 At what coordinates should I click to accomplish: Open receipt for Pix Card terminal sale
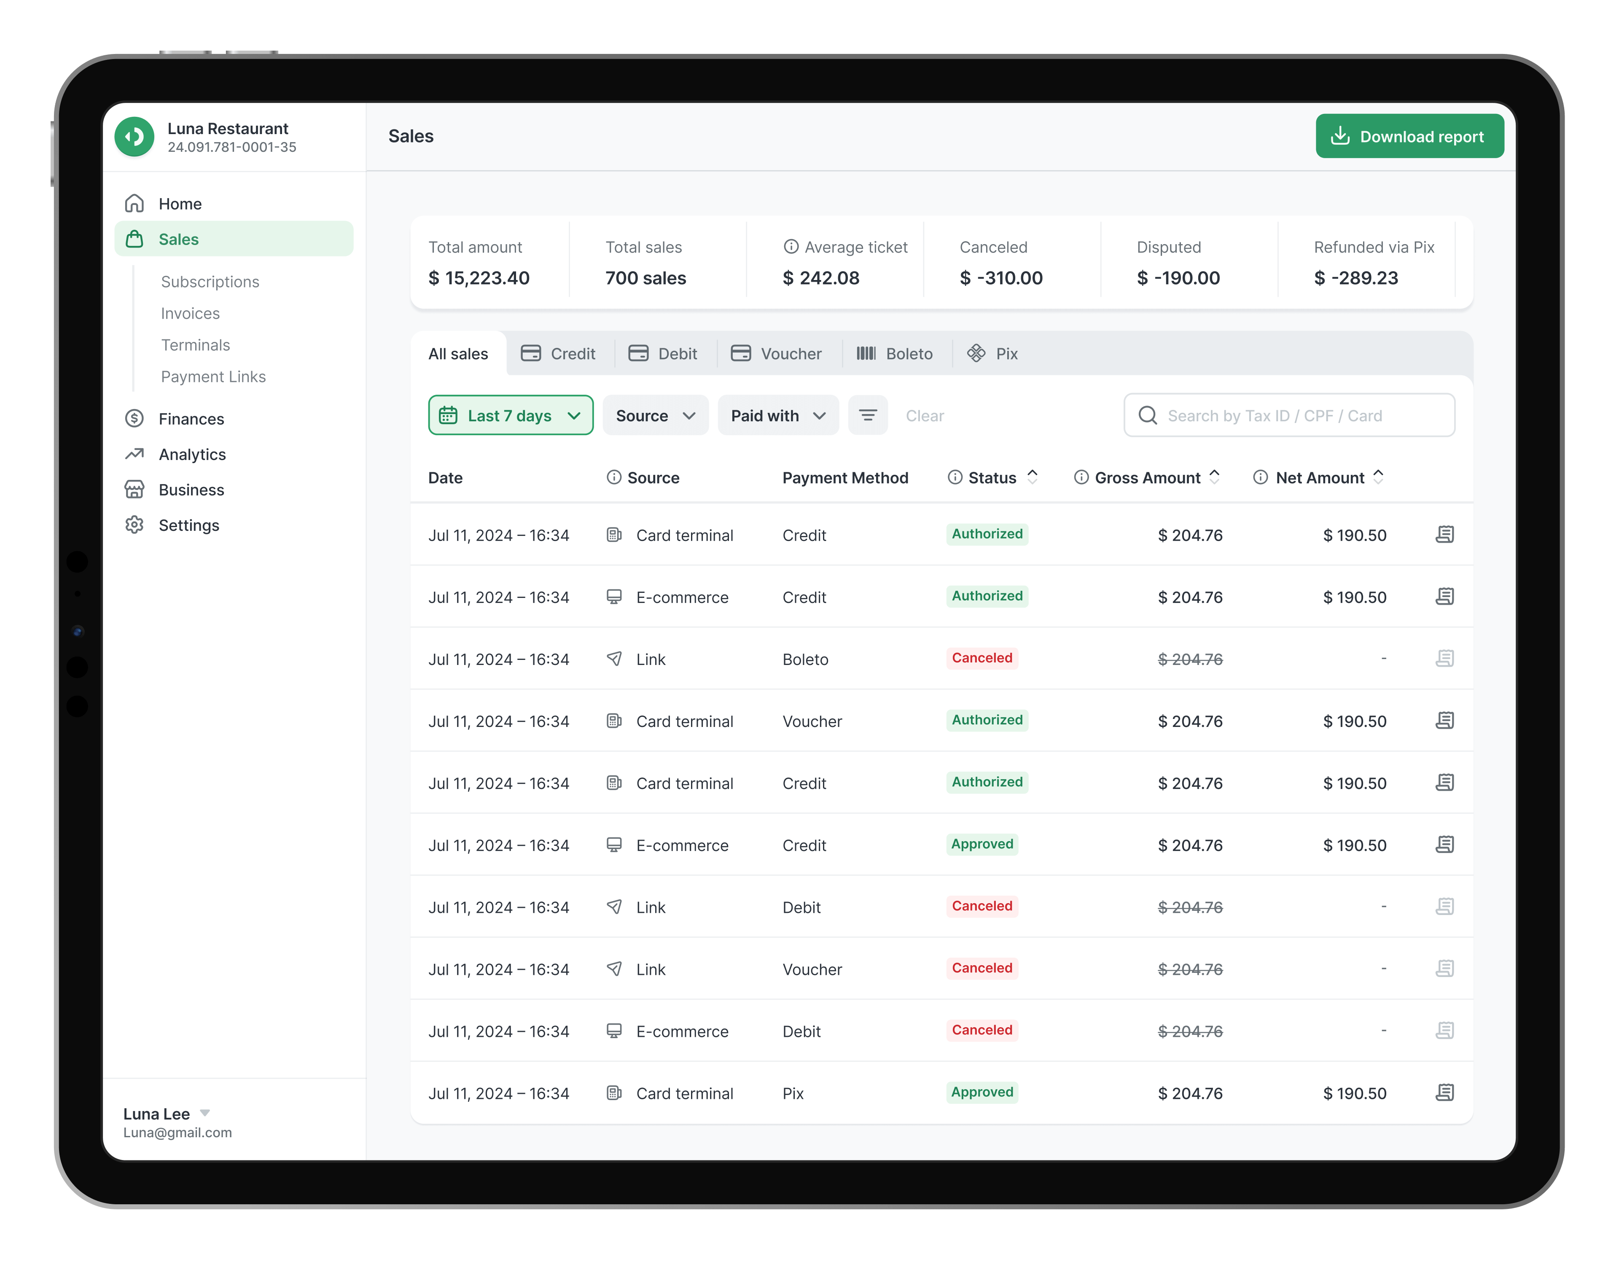coord(1444,1092)
